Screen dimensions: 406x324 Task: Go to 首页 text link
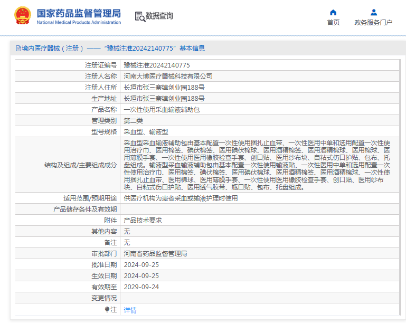click(x=333, y=23)
